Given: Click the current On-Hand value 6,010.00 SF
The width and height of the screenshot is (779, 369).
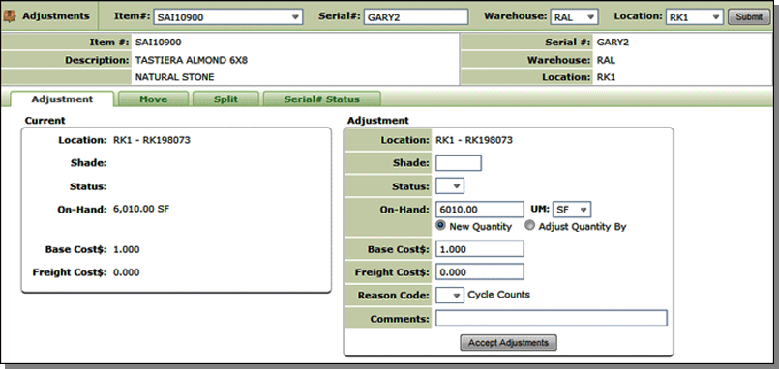Looking at the screenshot, I should coord(141,210).
